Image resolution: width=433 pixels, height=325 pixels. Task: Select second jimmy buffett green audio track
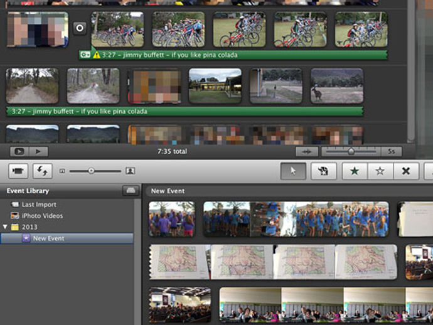(x=184, y=111)
